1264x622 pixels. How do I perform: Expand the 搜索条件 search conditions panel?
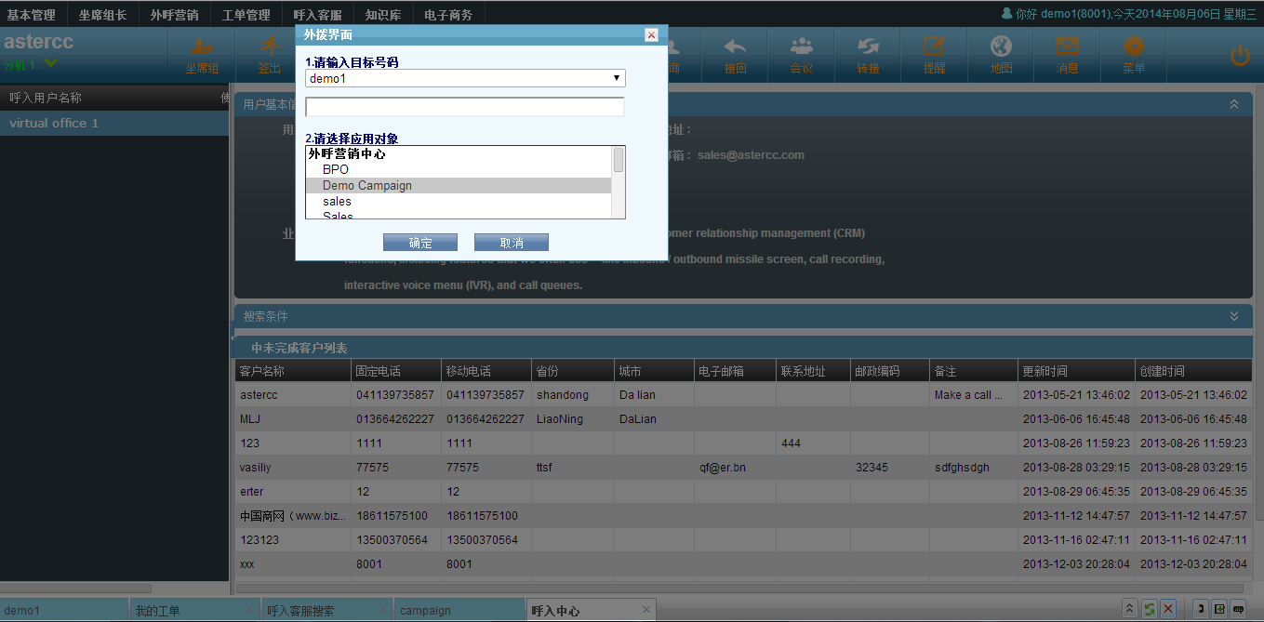click(1233, 316)
